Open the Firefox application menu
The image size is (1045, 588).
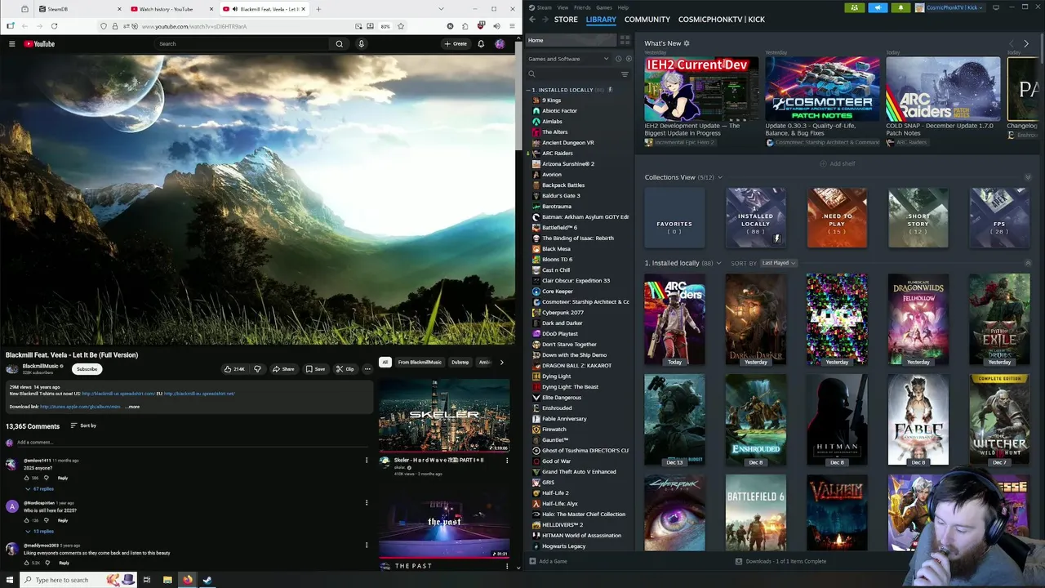512,26
